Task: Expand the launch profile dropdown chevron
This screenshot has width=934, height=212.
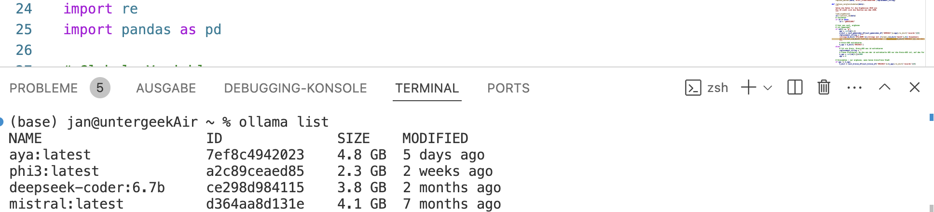Action: [768, 88]
